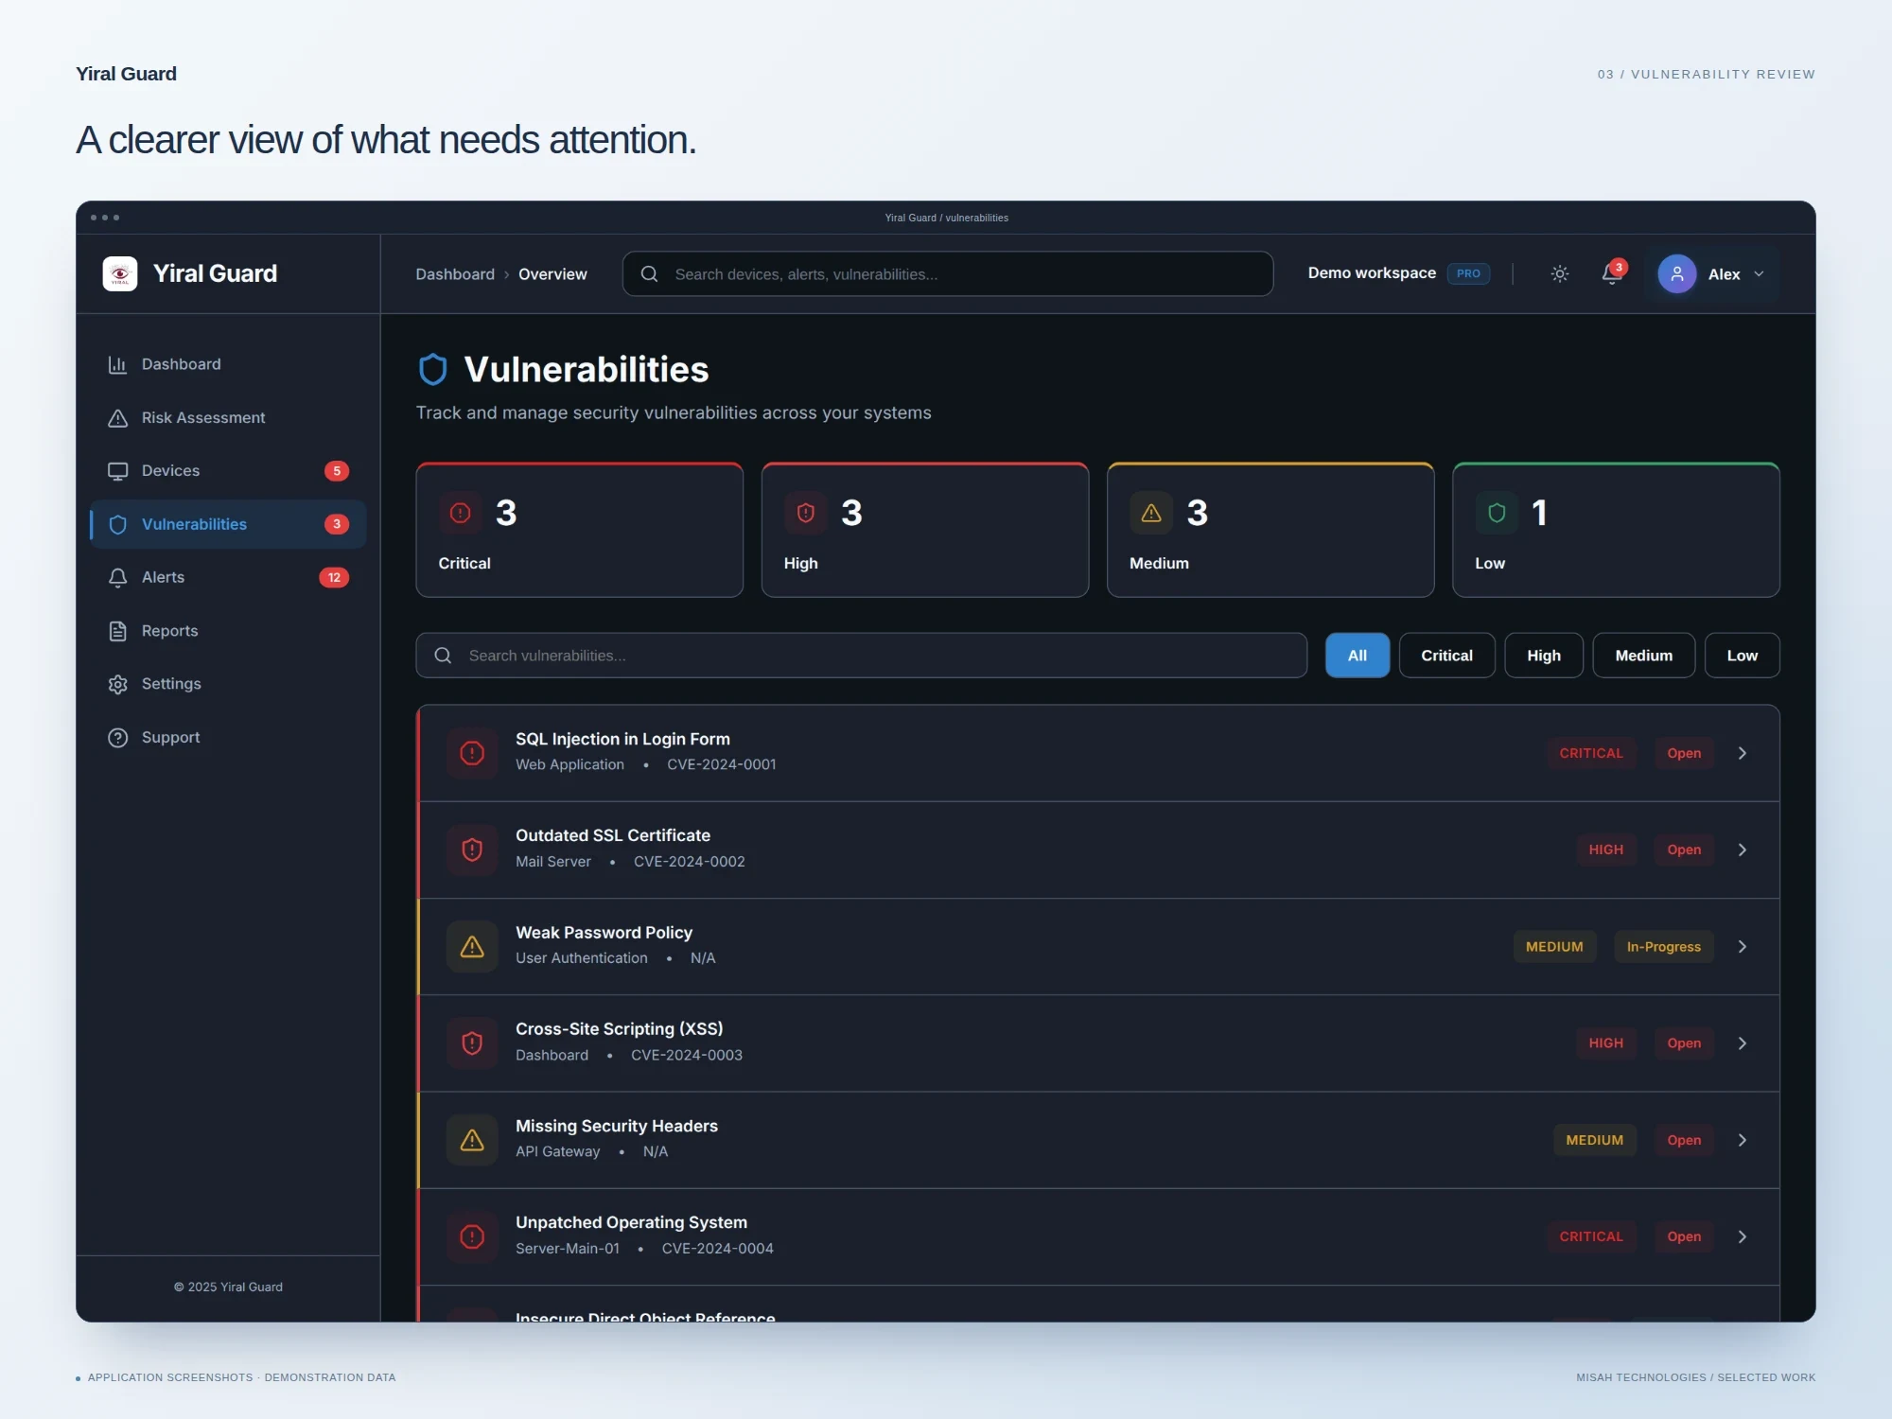Click the Overview breadcrumb item

click(x=552, y=274)
